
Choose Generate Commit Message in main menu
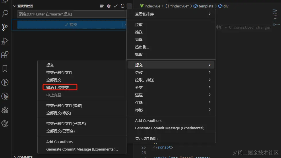click(171, 128)
